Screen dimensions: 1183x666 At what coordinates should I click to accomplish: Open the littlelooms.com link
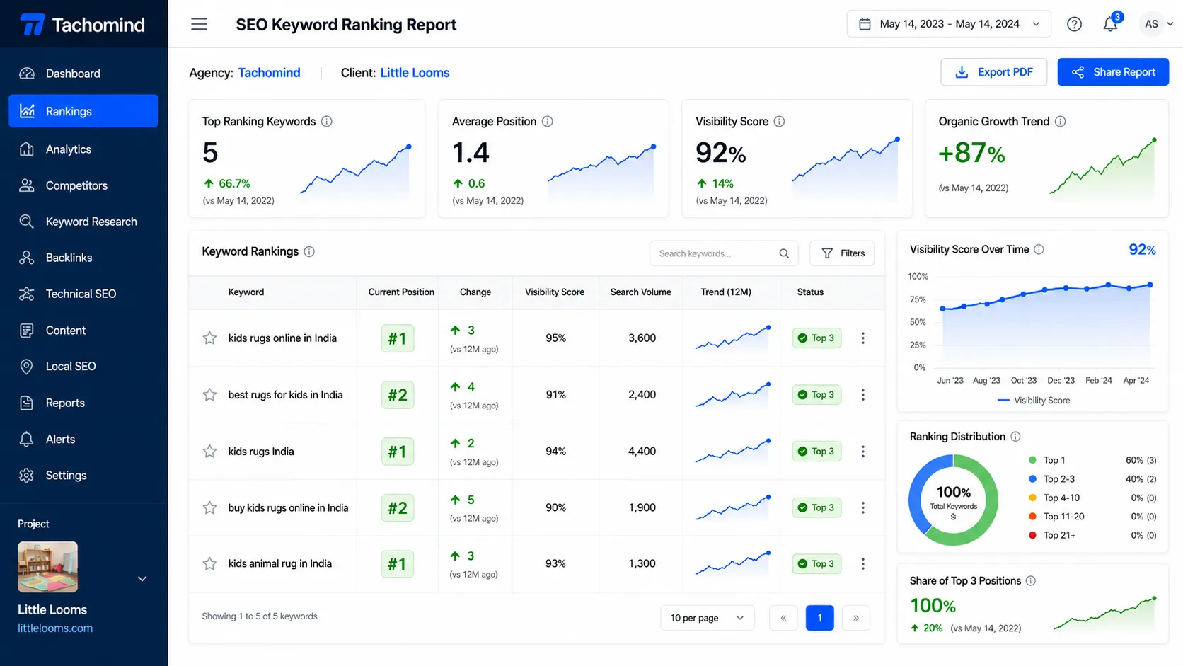55,628
